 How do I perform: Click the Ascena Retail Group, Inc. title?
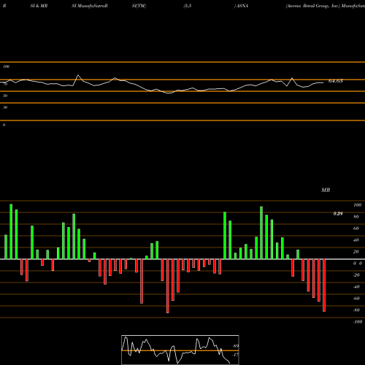pos(312,6)
